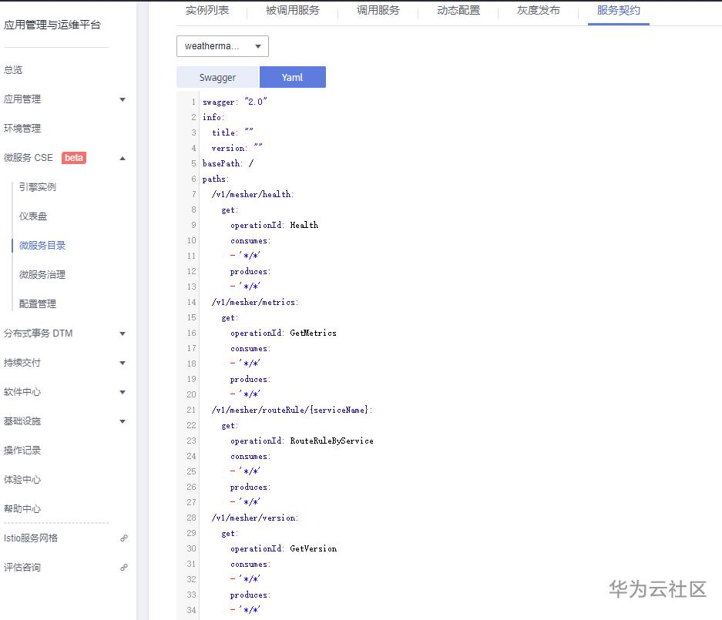Open 环境管理 in the sidebar
The width and height of the screenshot is (722, 620).
click(x=22, y=129)
